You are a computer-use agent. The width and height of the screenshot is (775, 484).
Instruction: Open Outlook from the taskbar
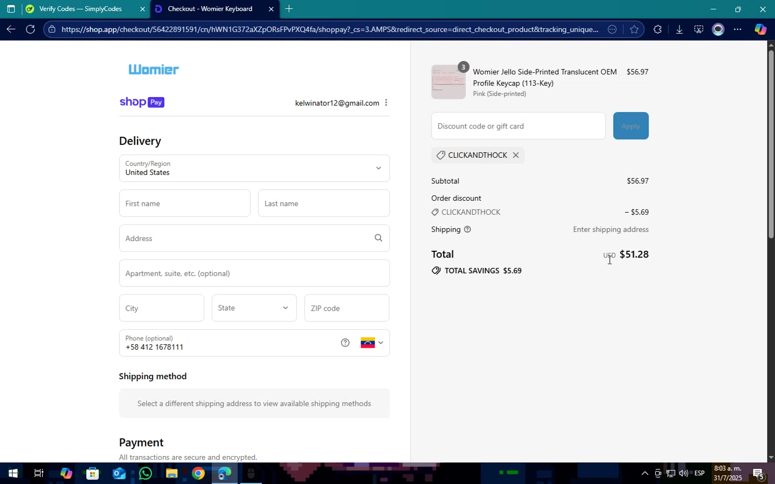[x=119, y=473]
